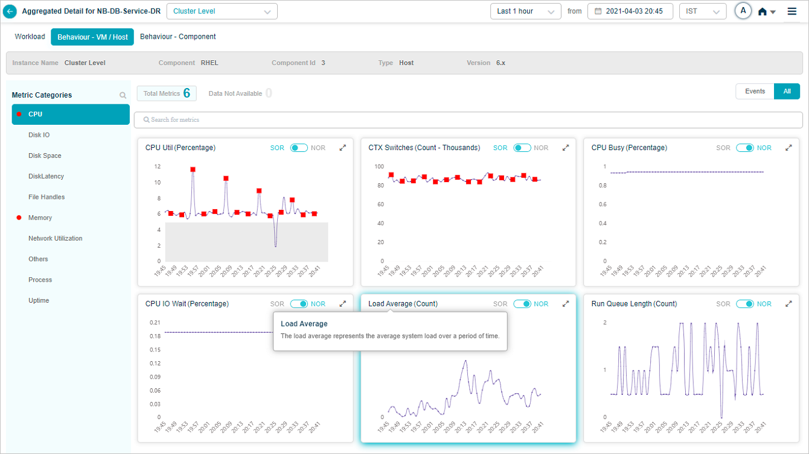Switch to Behaviour - Component tab

177,37
